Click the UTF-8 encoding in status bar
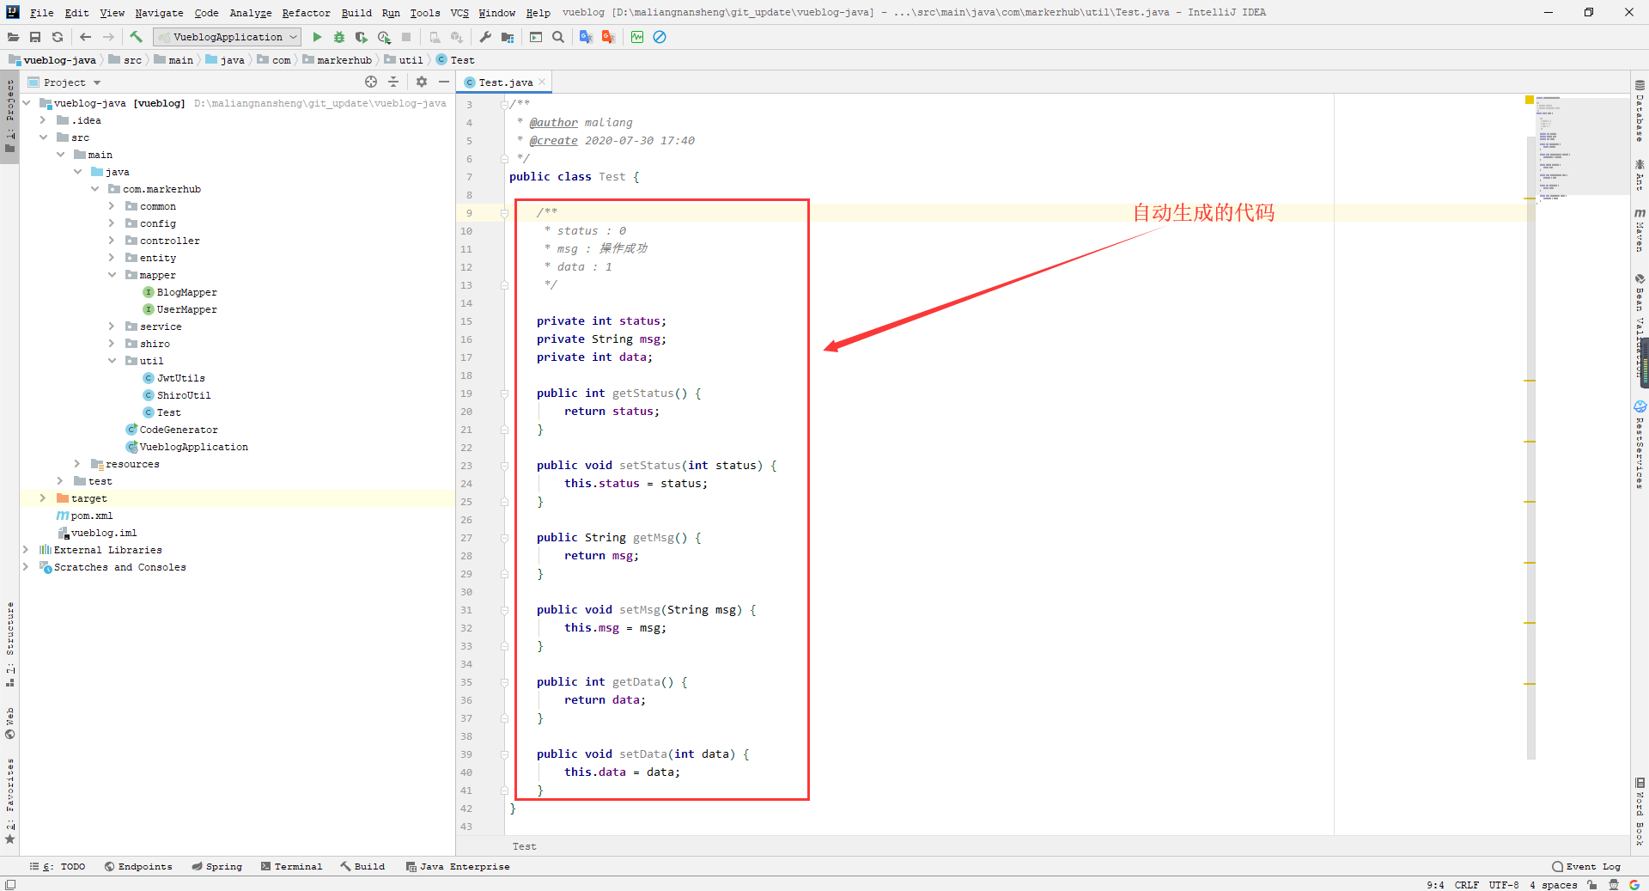Image resolution: width=1649 pixels, height=891 pixels. point(1504,885)
